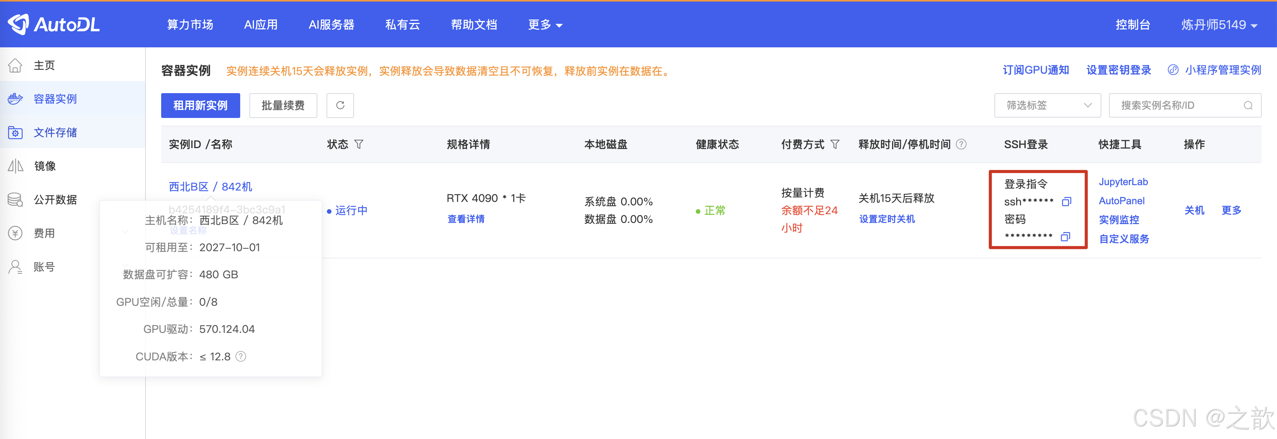Click the release time help icon
Screen dimensions: 1277x439
[x=961, y=144]
